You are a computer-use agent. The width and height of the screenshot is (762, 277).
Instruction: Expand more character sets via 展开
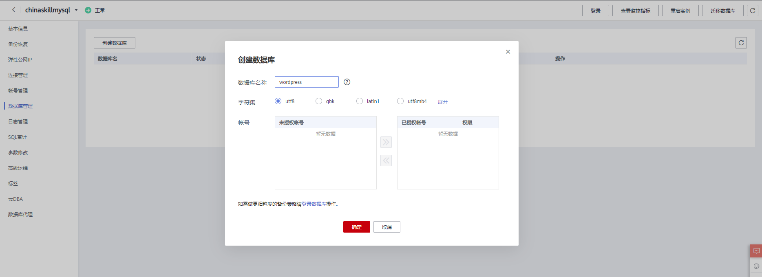[x=443, y=102]
